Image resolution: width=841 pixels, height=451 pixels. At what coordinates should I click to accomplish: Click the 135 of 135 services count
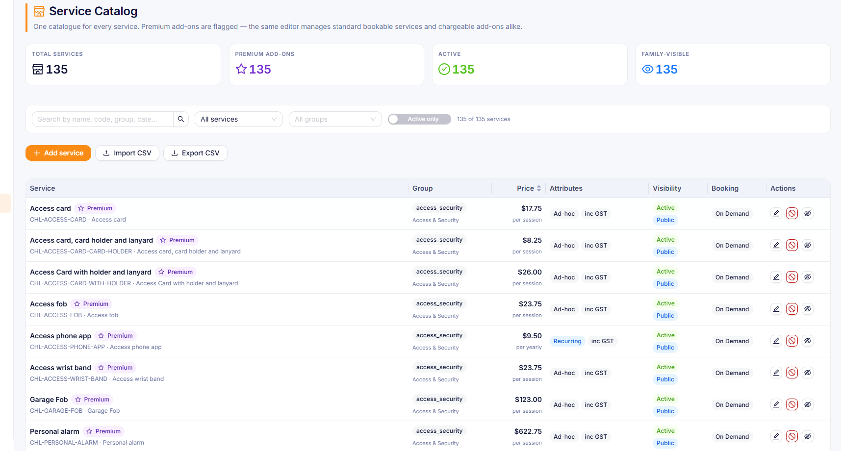[x=484, y=119]
